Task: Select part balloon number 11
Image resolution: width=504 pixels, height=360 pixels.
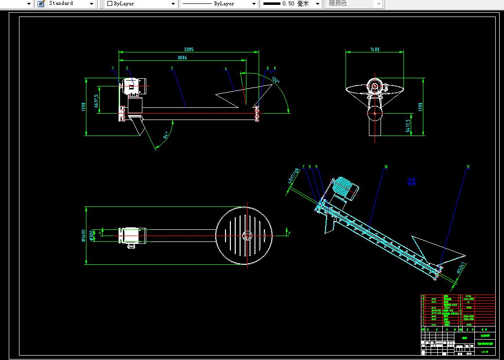Action: (x=468, y=167)
